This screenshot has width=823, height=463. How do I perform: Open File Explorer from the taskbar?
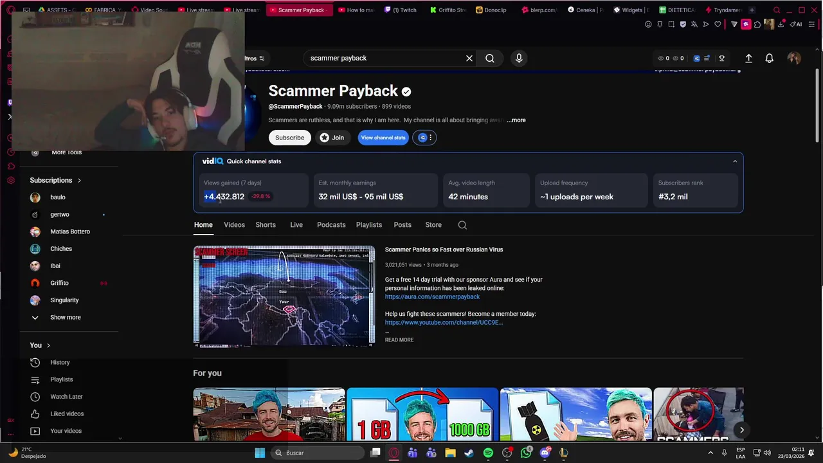pos(450,453)
